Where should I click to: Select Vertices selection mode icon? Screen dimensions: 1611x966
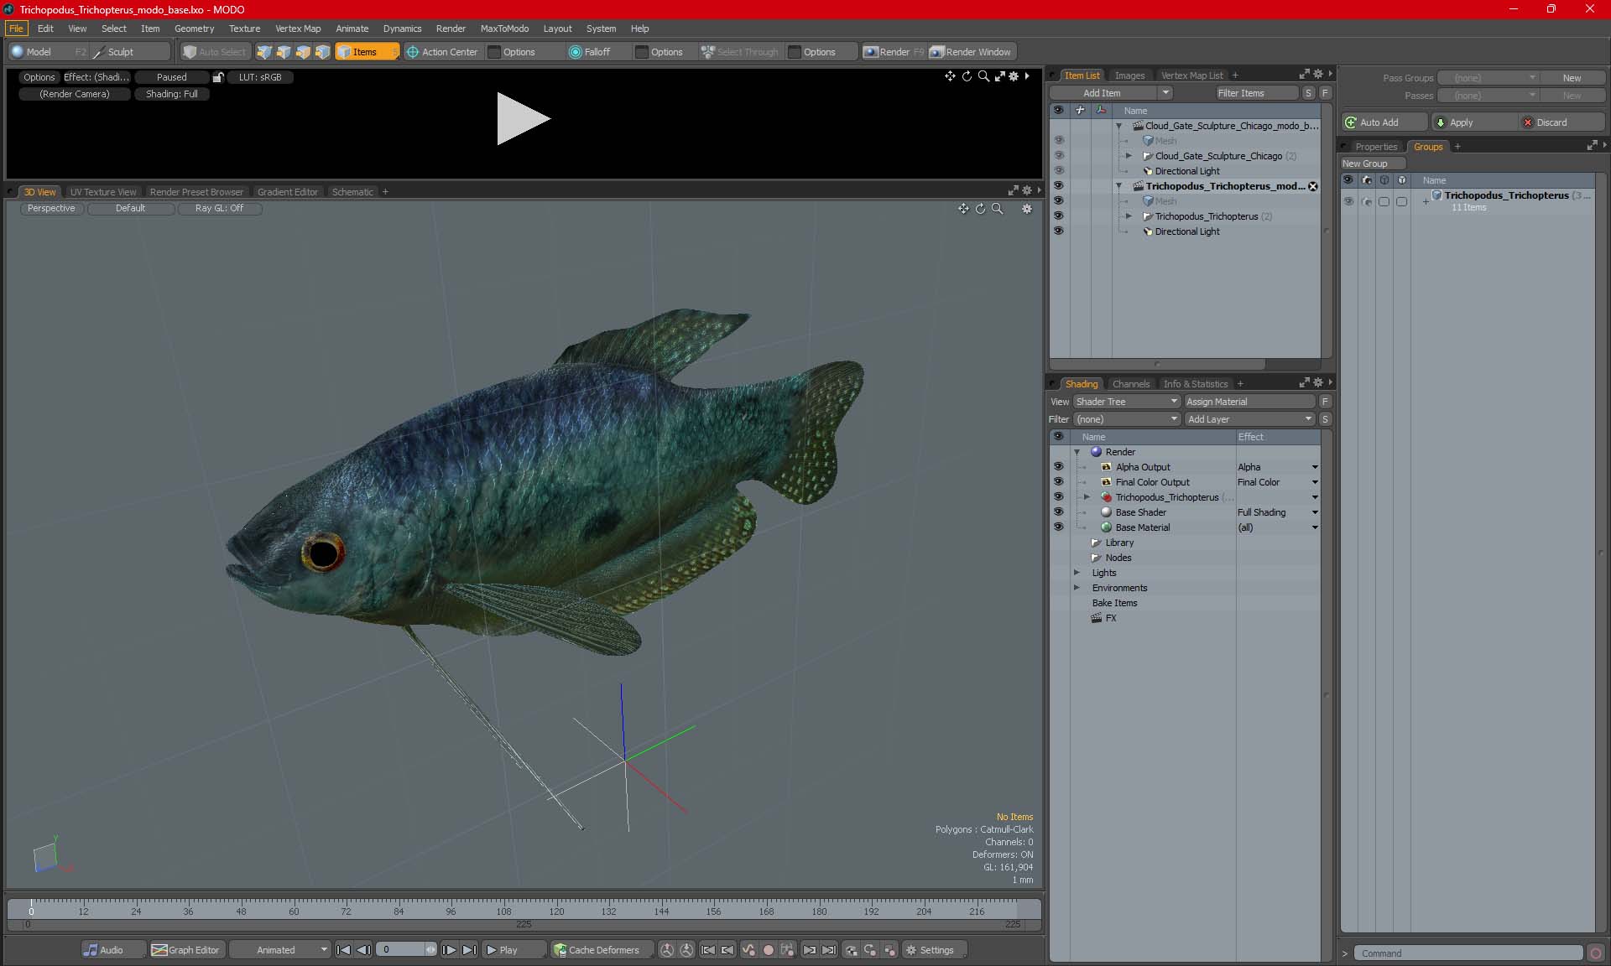[x=264, y=52]
